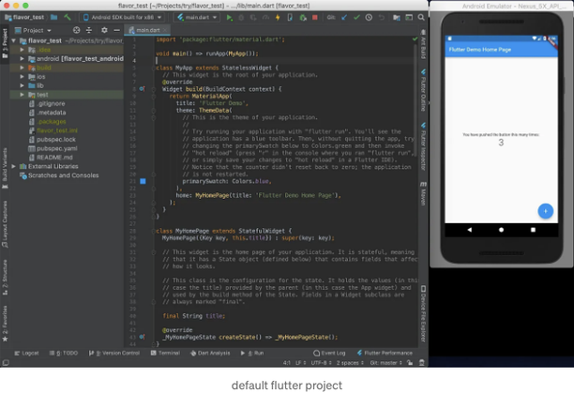Click flavor_test breadcrumb in navigation bar
Viewport: 574px width, 393px height.
(x=25, y=17)
